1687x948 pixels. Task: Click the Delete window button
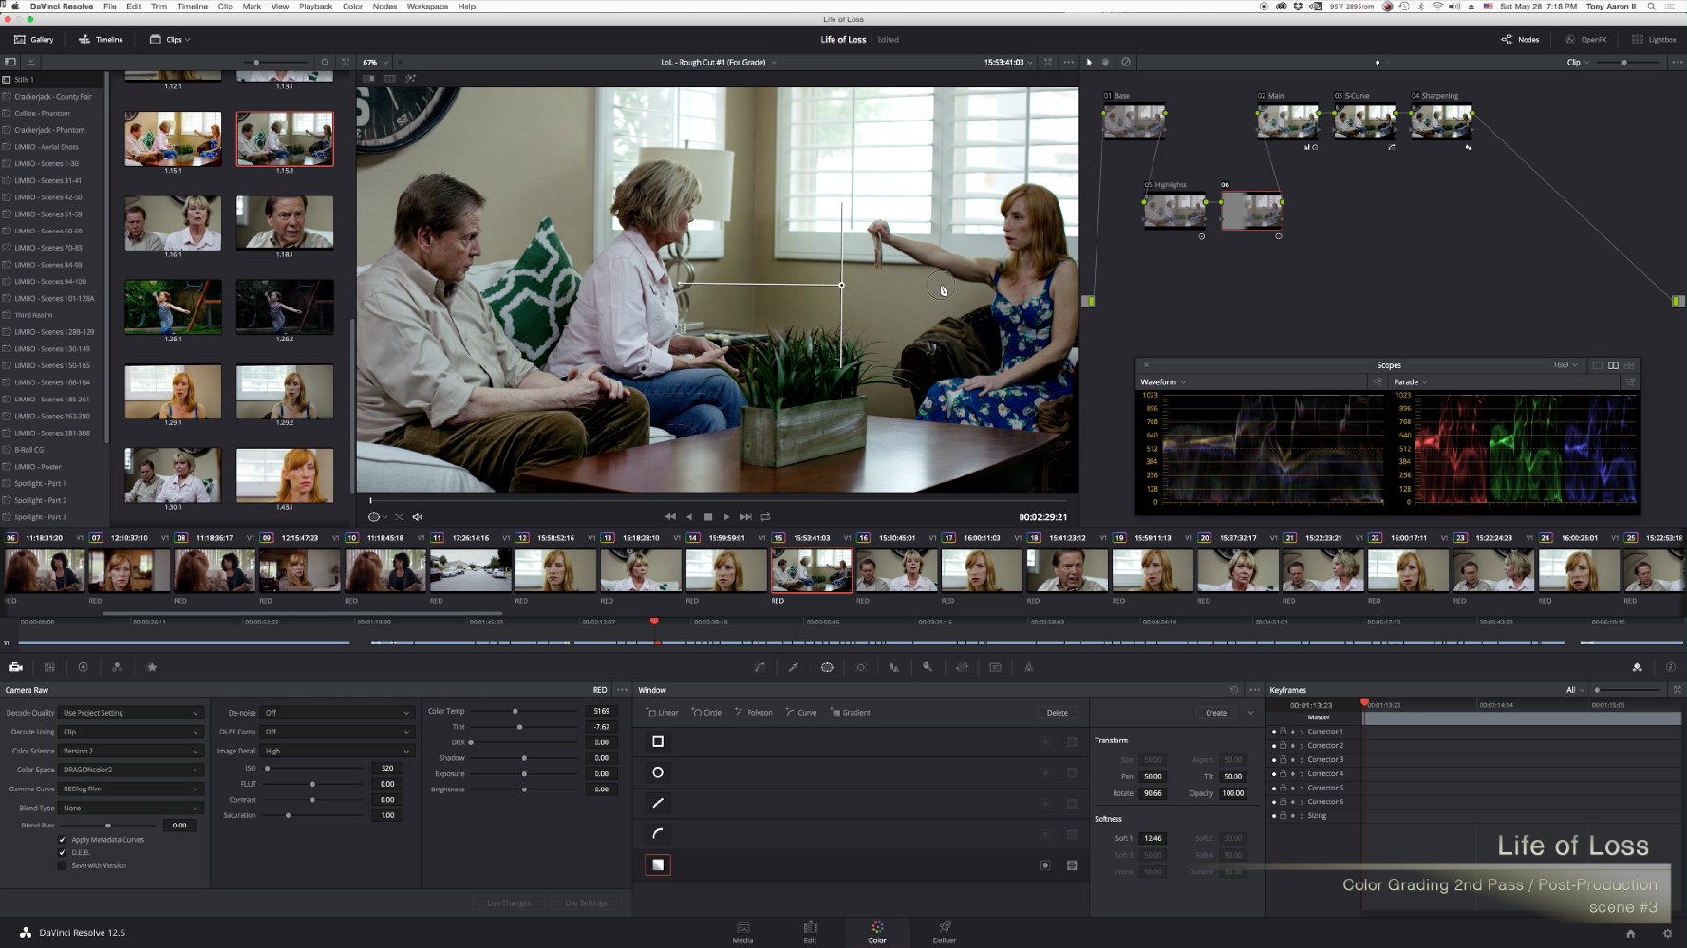(1057, 713)
